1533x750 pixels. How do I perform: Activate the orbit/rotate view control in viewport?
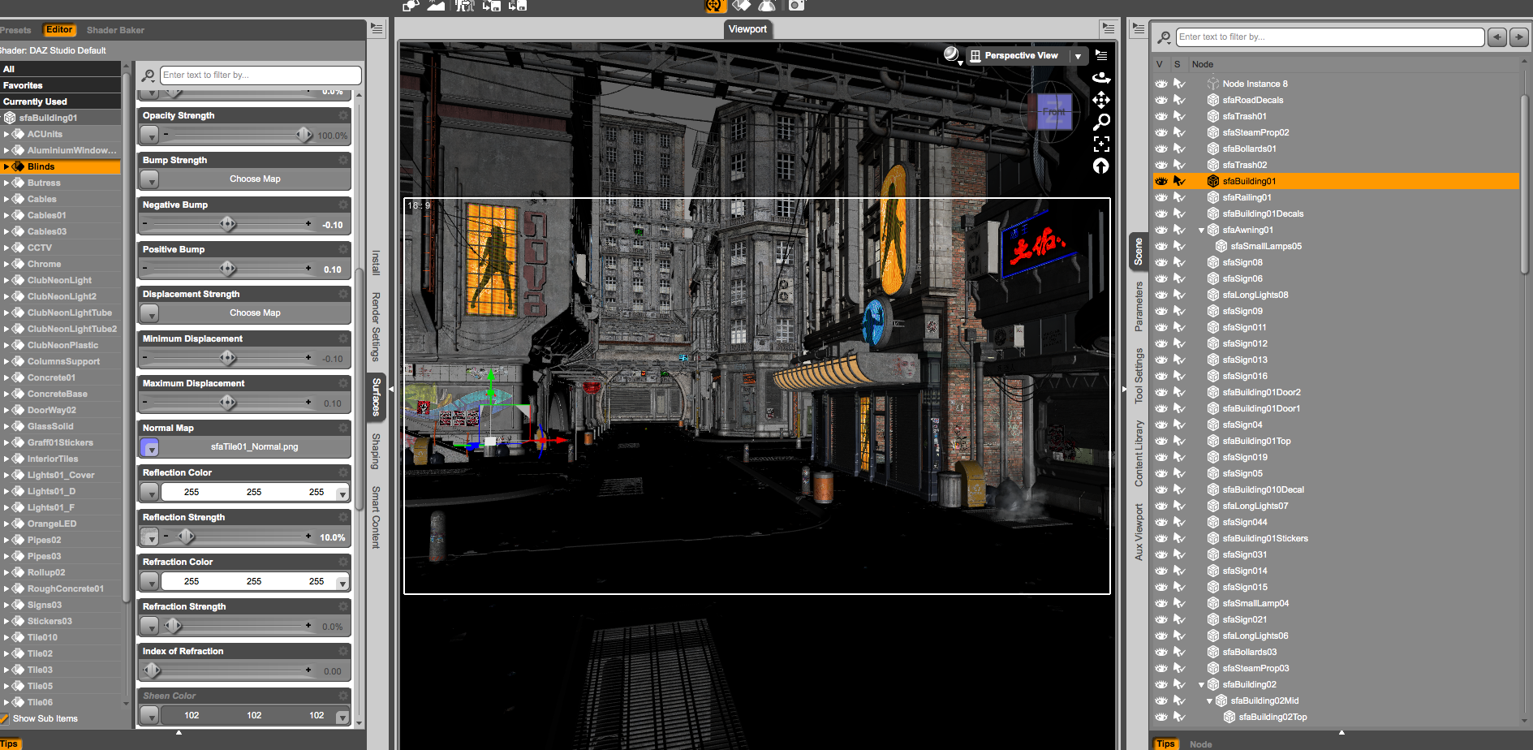pyautogui.click(x=1101, y=78)
